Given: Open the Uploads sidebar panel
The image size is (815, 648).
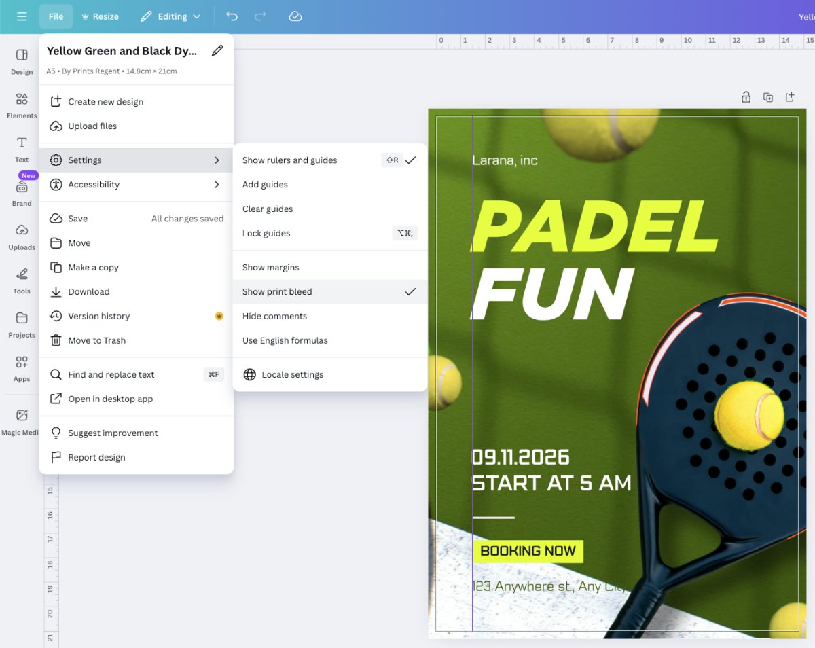Looking at the screenshot, I should pos(22,237).
